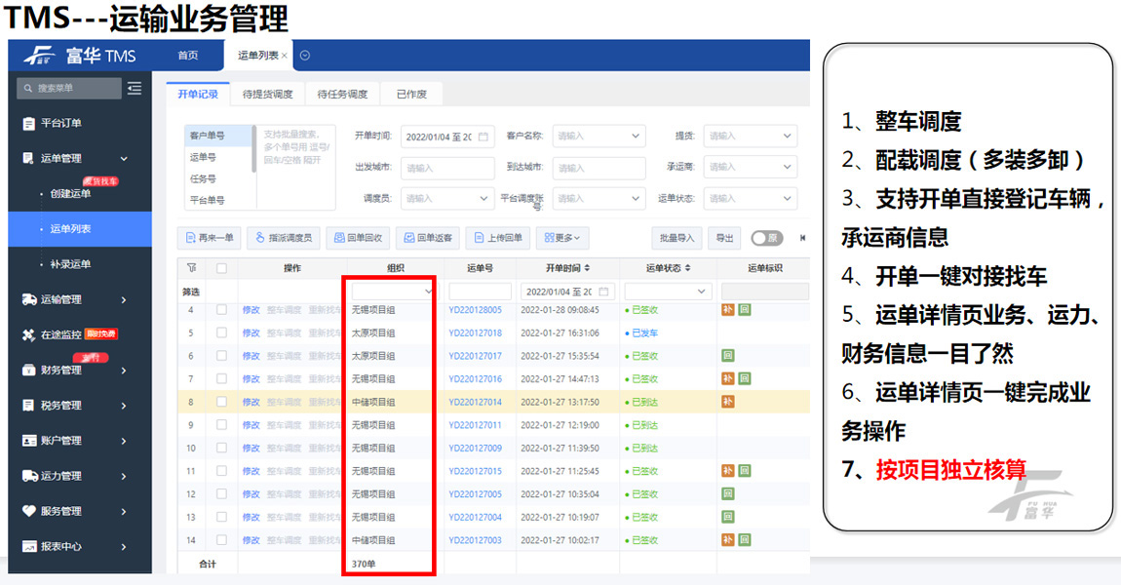Check the select-all checkbox in table header
The height and width of the screenshot is (587, 1121).
pos(222,268)
